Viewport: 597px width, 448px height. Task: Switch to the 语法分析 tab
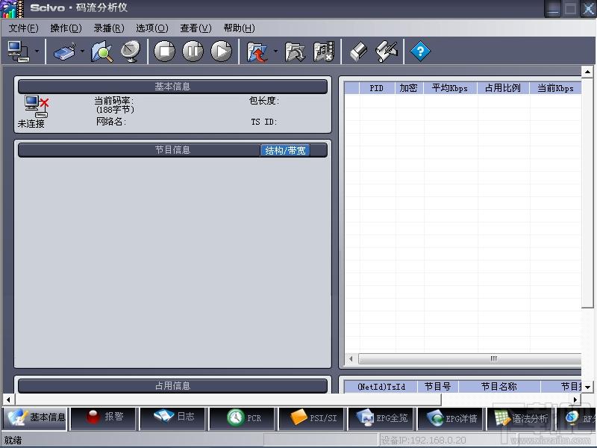click(x=519, y=417)
